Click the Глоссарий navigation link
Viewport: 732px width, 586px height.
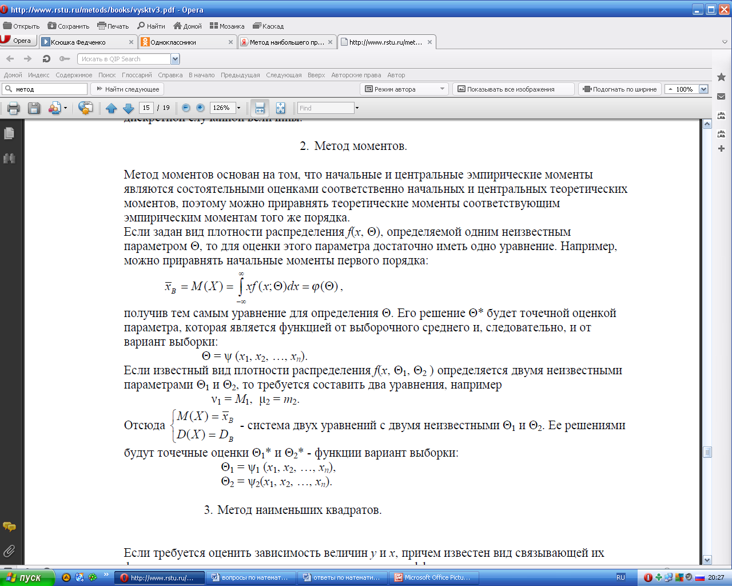(137, 75)
